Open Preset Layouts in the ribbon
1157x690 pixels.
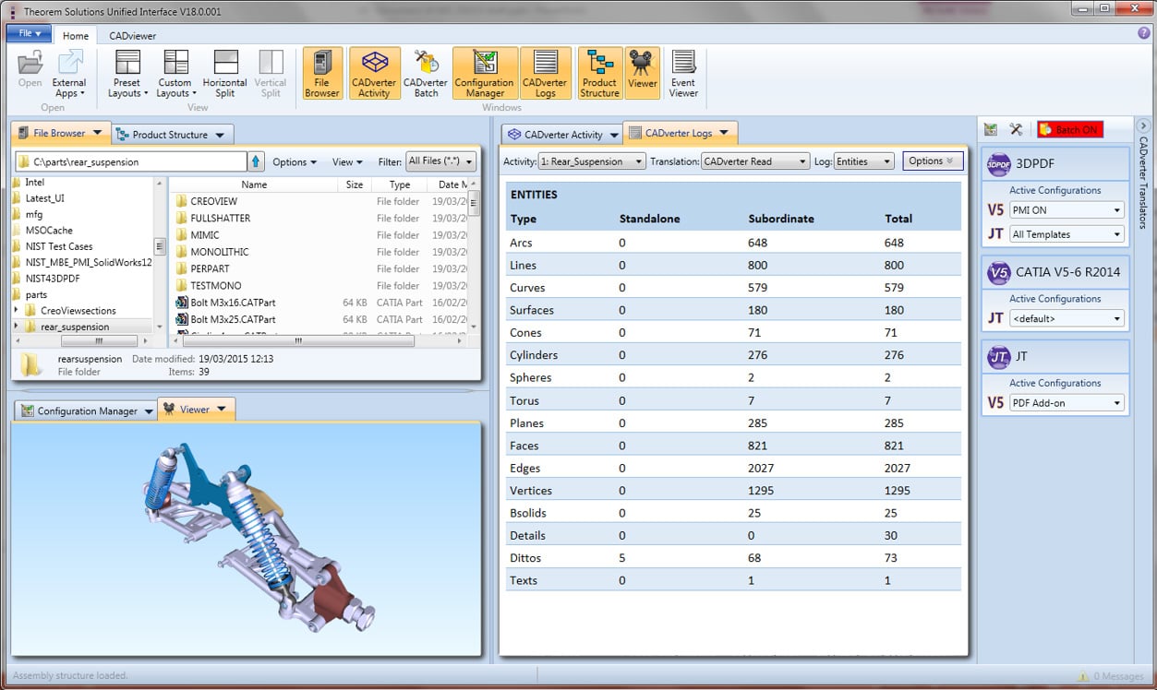tap(127, 74)
